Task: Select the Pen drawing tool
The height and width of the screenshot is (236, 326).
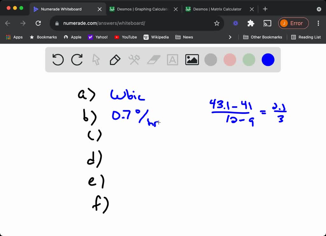Action: click(115, 59)
